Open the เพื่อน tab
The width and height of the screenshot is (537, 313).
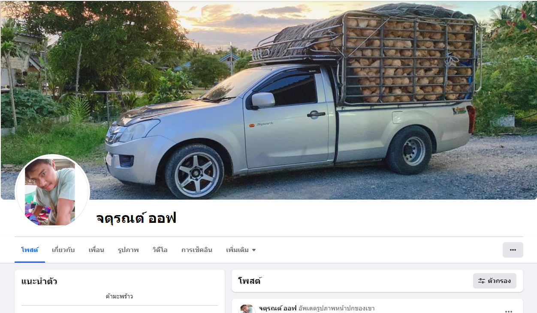pyautogui.click(x=97, y=250)
